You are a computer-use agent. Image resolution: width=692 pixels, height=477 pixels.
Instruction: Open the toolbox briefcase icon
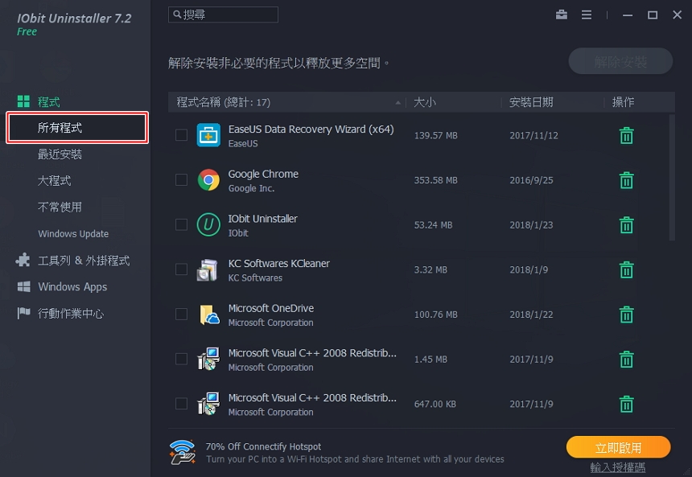pyautogui.click(x=562, y=14)
